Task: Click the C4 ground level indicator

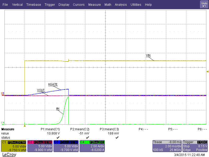Action: click(3, 123)
